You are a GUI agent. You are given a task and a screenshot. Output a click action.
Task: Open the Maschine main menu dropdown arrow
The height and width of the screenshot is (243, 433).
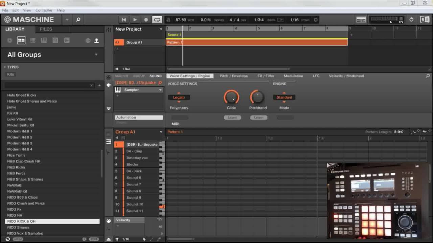coord(67,20)
